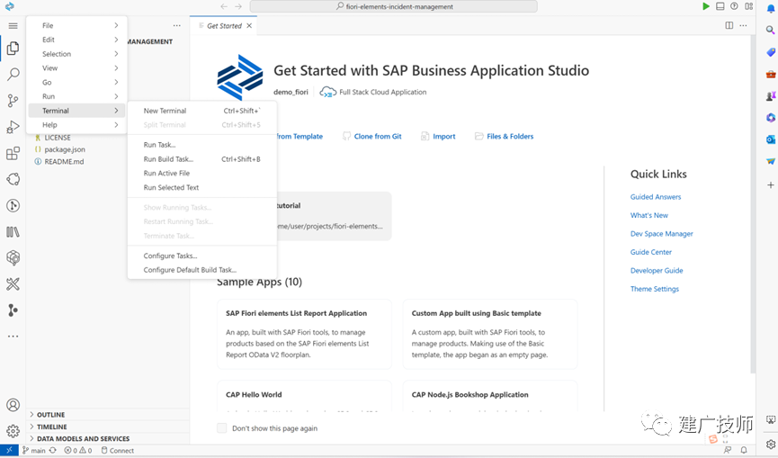Switch to the Get Started tab
The image size is (778, 458).
pos(224,26)
